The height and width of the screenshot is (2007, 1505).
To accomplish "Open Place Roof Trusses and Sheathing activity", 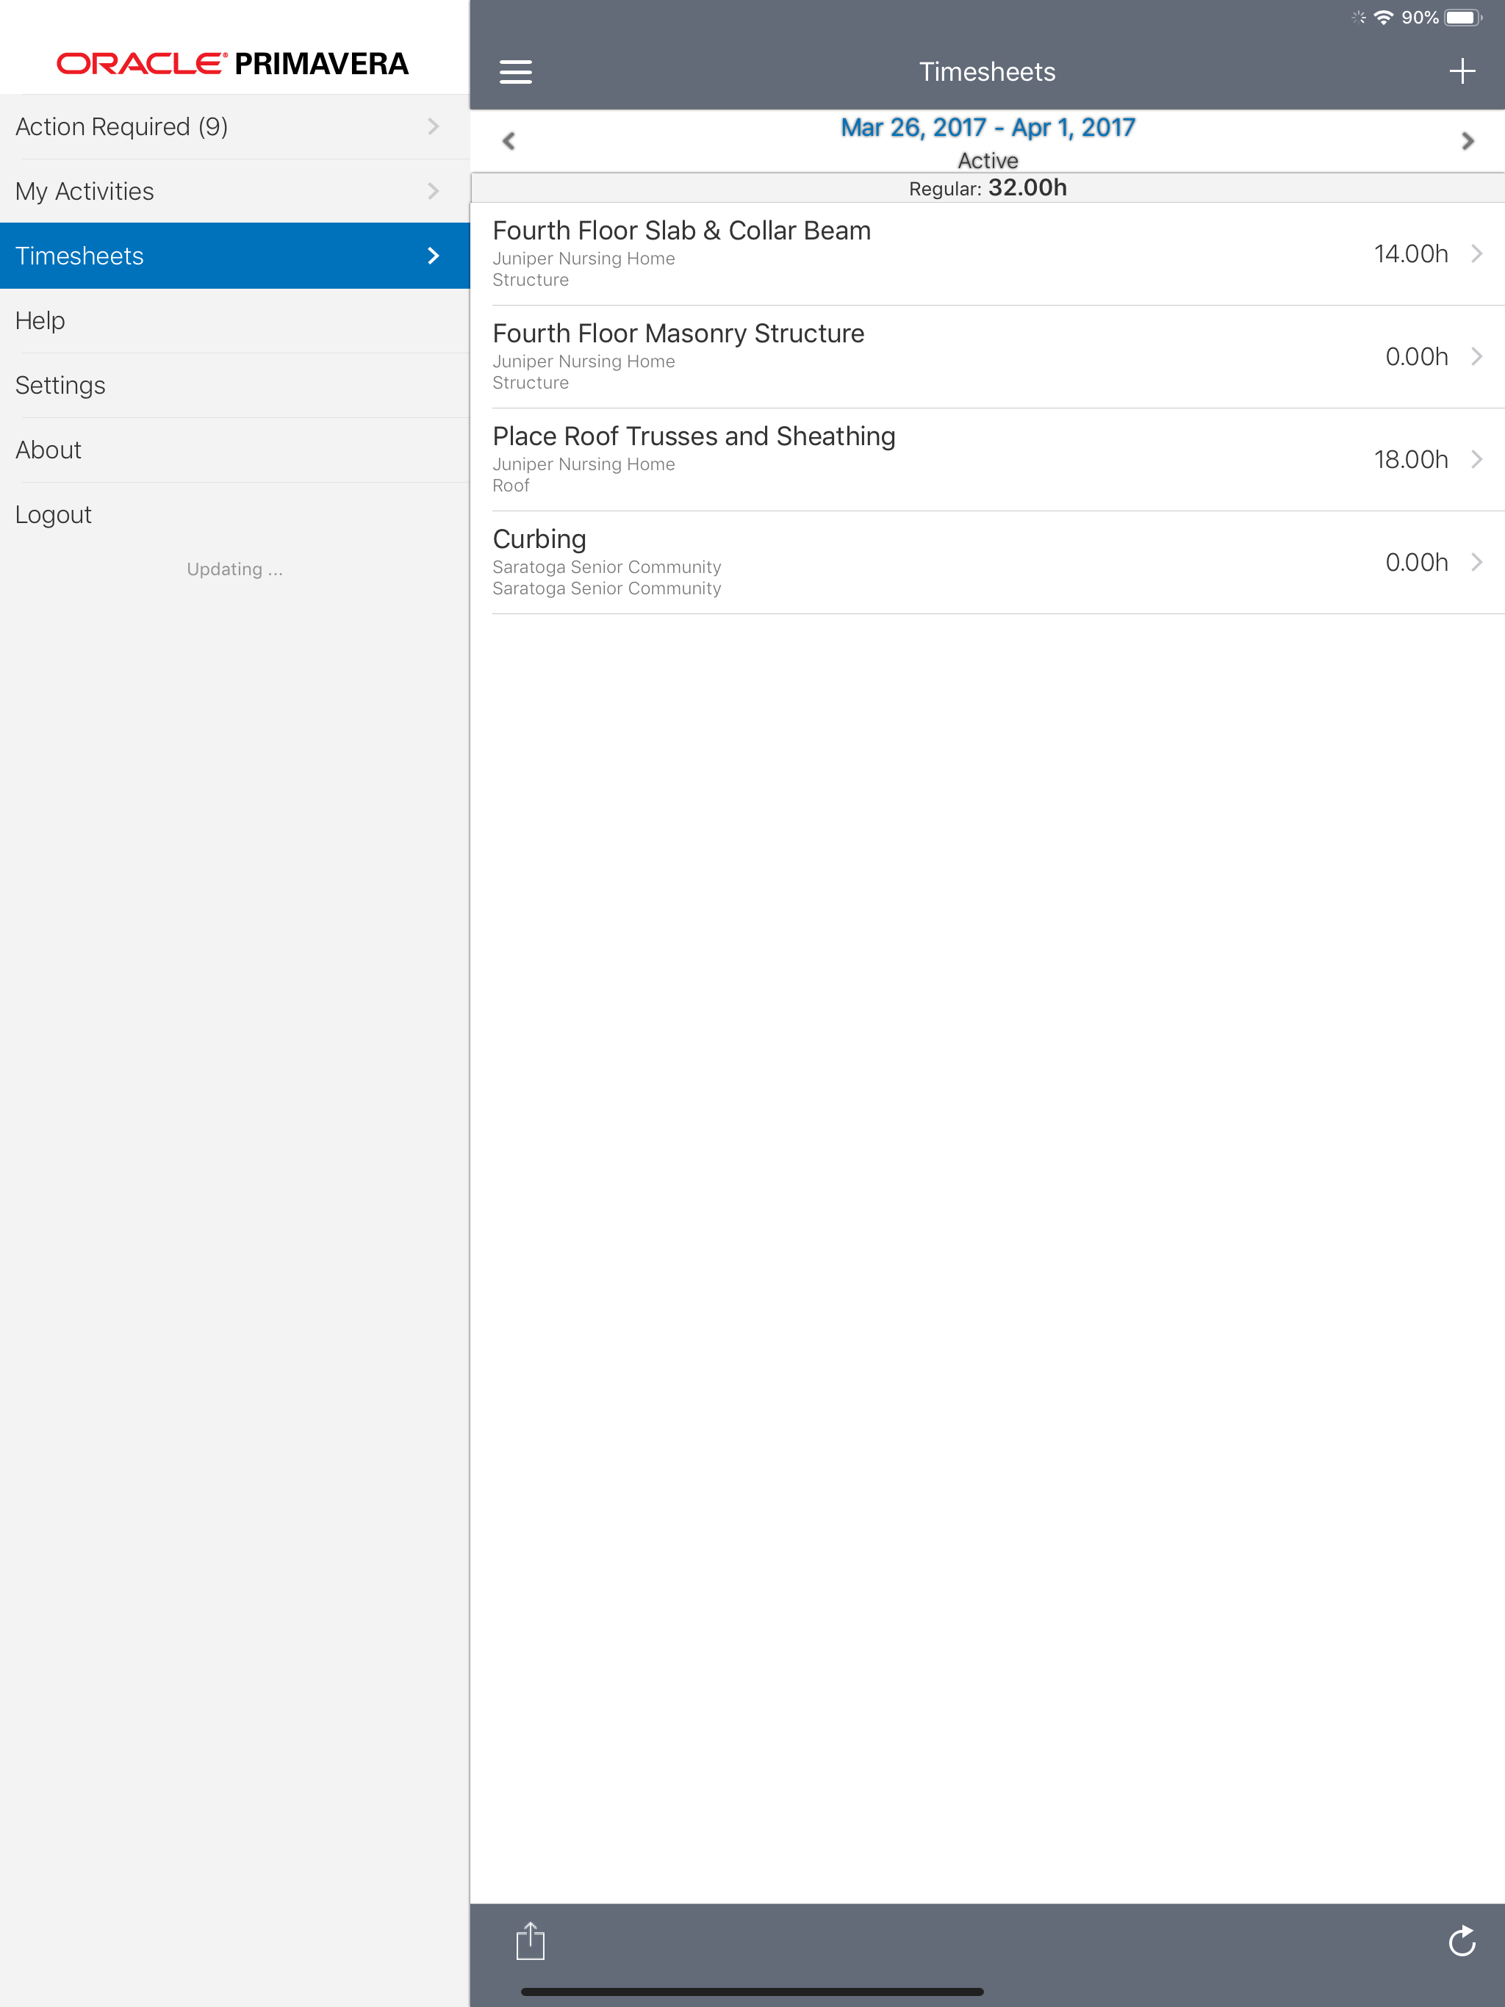I will coord(988,459).
